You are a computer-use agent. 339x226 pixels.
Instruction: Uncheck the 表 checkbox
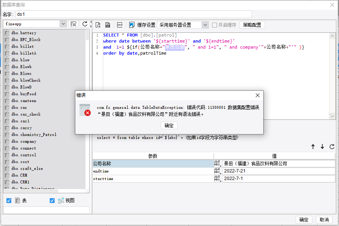pos(9,201)
